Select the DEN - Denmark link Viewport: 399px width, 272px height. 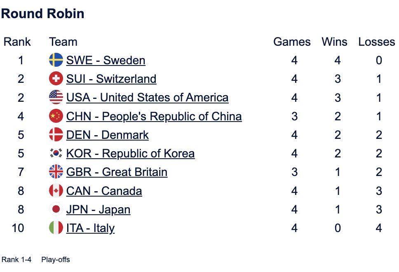tap(107, 135)
